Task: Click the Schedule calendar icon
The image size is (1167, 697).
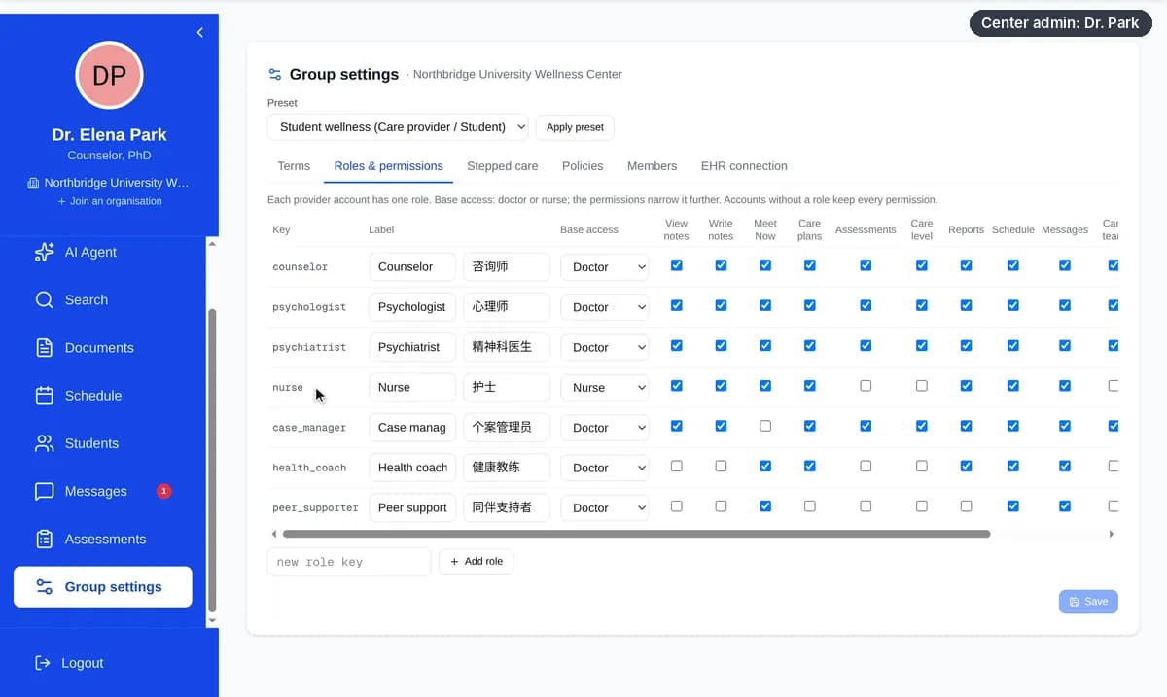Action: coord(44,396)
